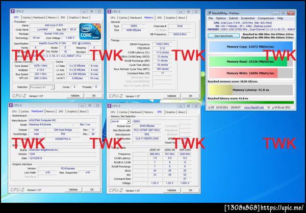Switch to Mainboard tab in the Processor CPU-Z window
The width and height of the screenshot is (306, 213).
(x=39, y=17)
